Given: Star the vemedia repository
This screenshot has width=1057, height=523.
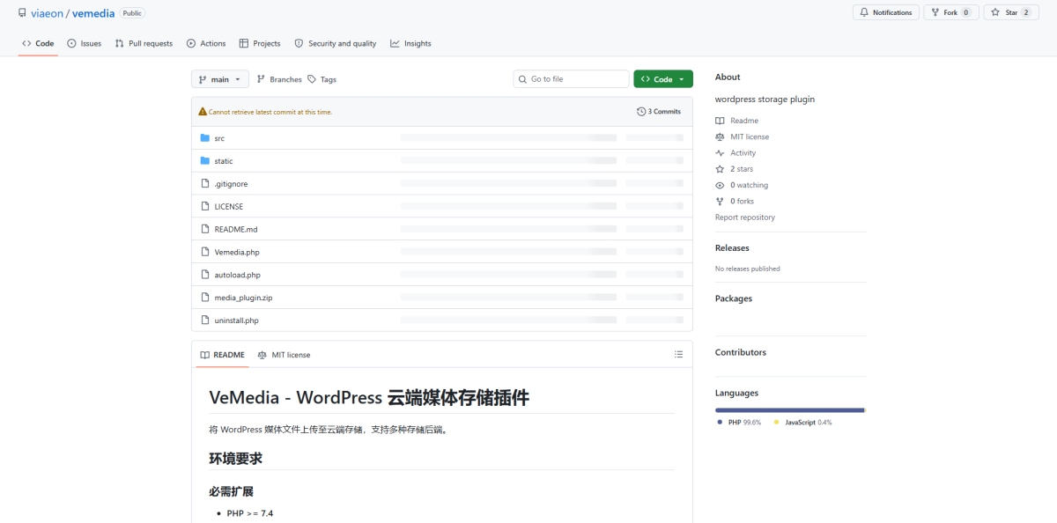Looking at the screenshot, I should [1010, 12].
